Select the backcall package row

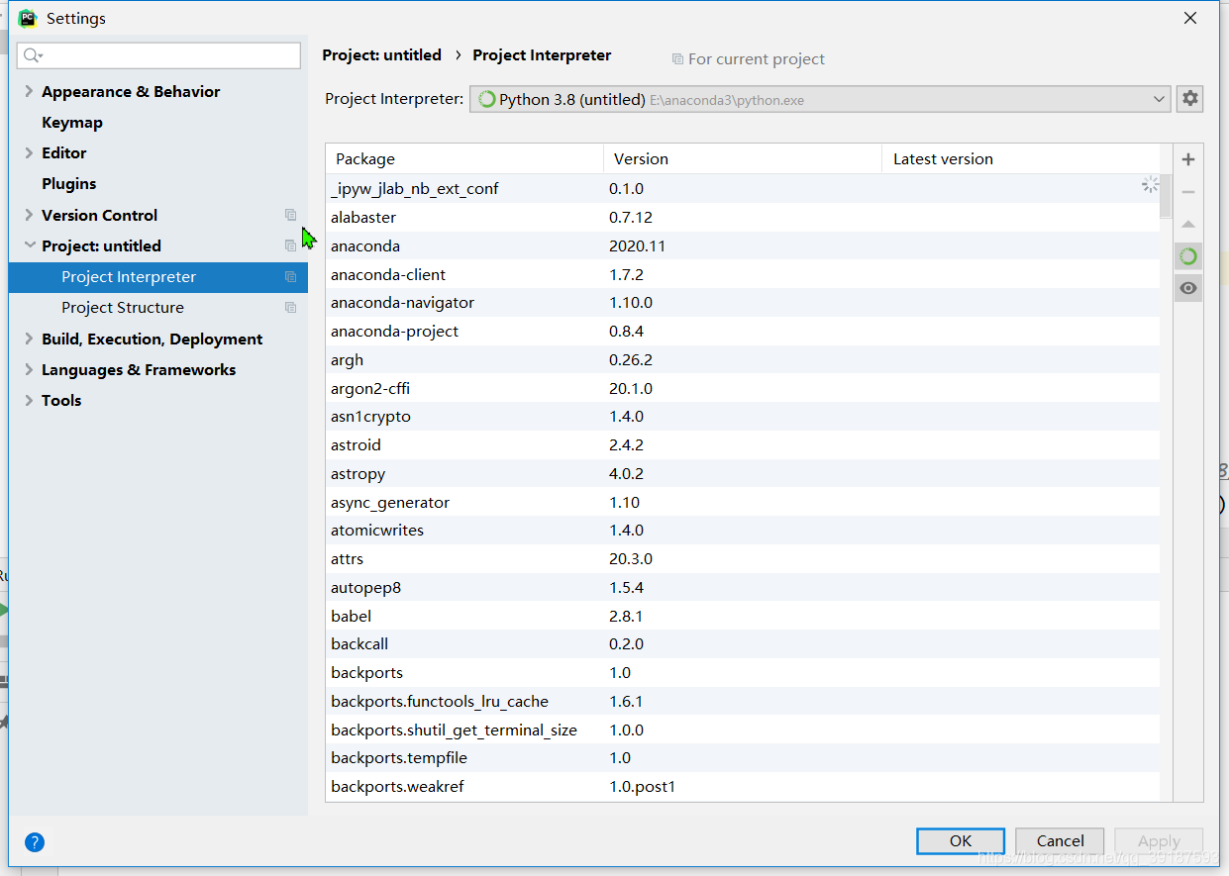pos(743,643)
